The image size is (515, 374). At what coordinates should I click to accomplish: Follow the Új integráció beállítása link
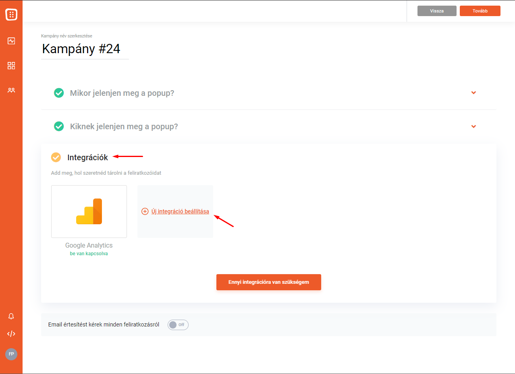(x=180, y=211)
